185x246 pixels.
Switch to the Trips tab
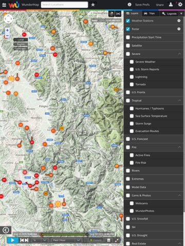coord(150,13)
